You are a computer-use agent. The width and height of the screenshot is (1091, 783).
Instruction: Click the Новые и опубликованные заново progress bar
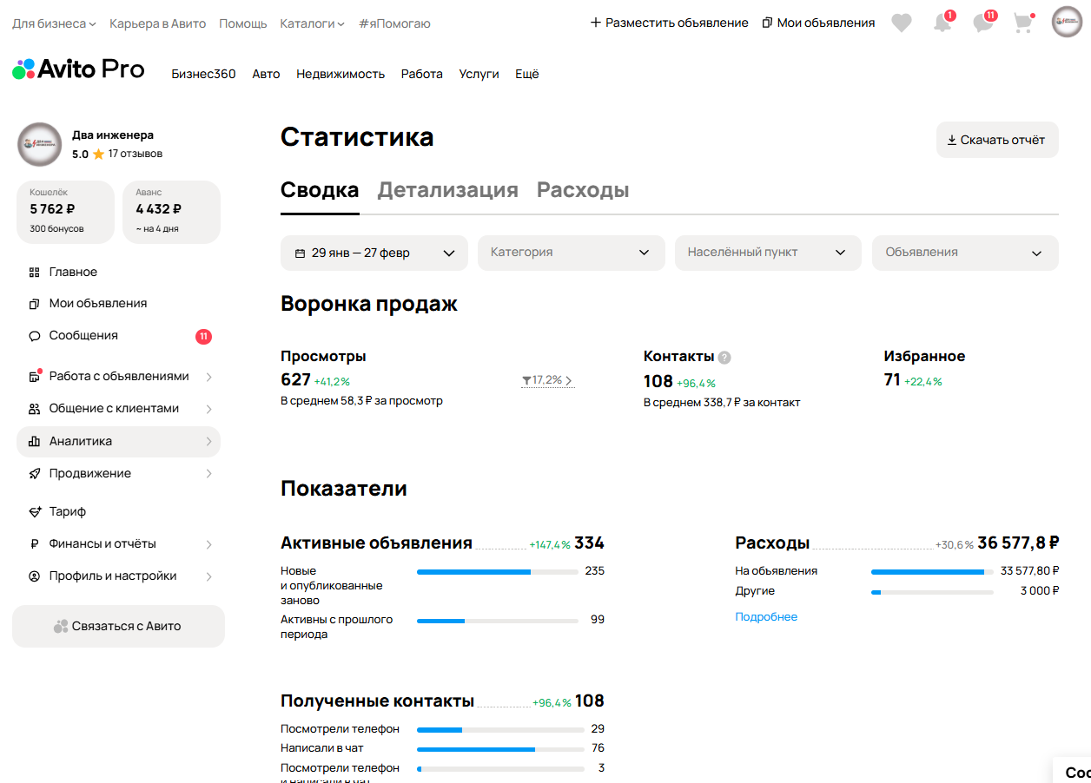point(498,572)
